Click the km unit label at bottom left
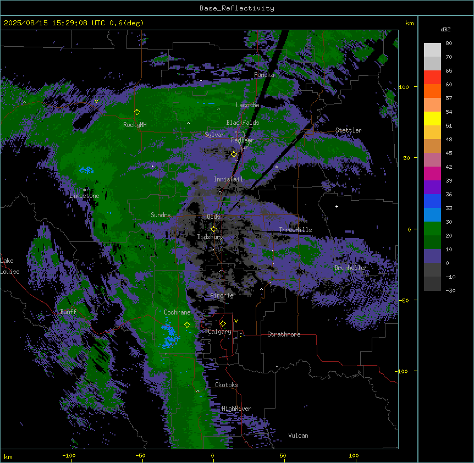 (8, 457)
